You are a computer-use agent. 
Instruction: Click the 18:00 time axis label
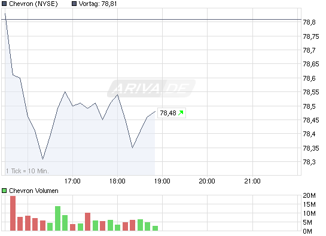click(117, 181)
